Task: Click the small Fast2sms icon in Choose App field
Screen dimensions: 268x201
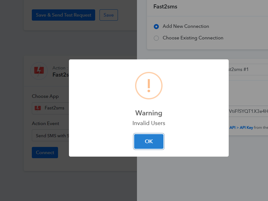Action: 38,108
